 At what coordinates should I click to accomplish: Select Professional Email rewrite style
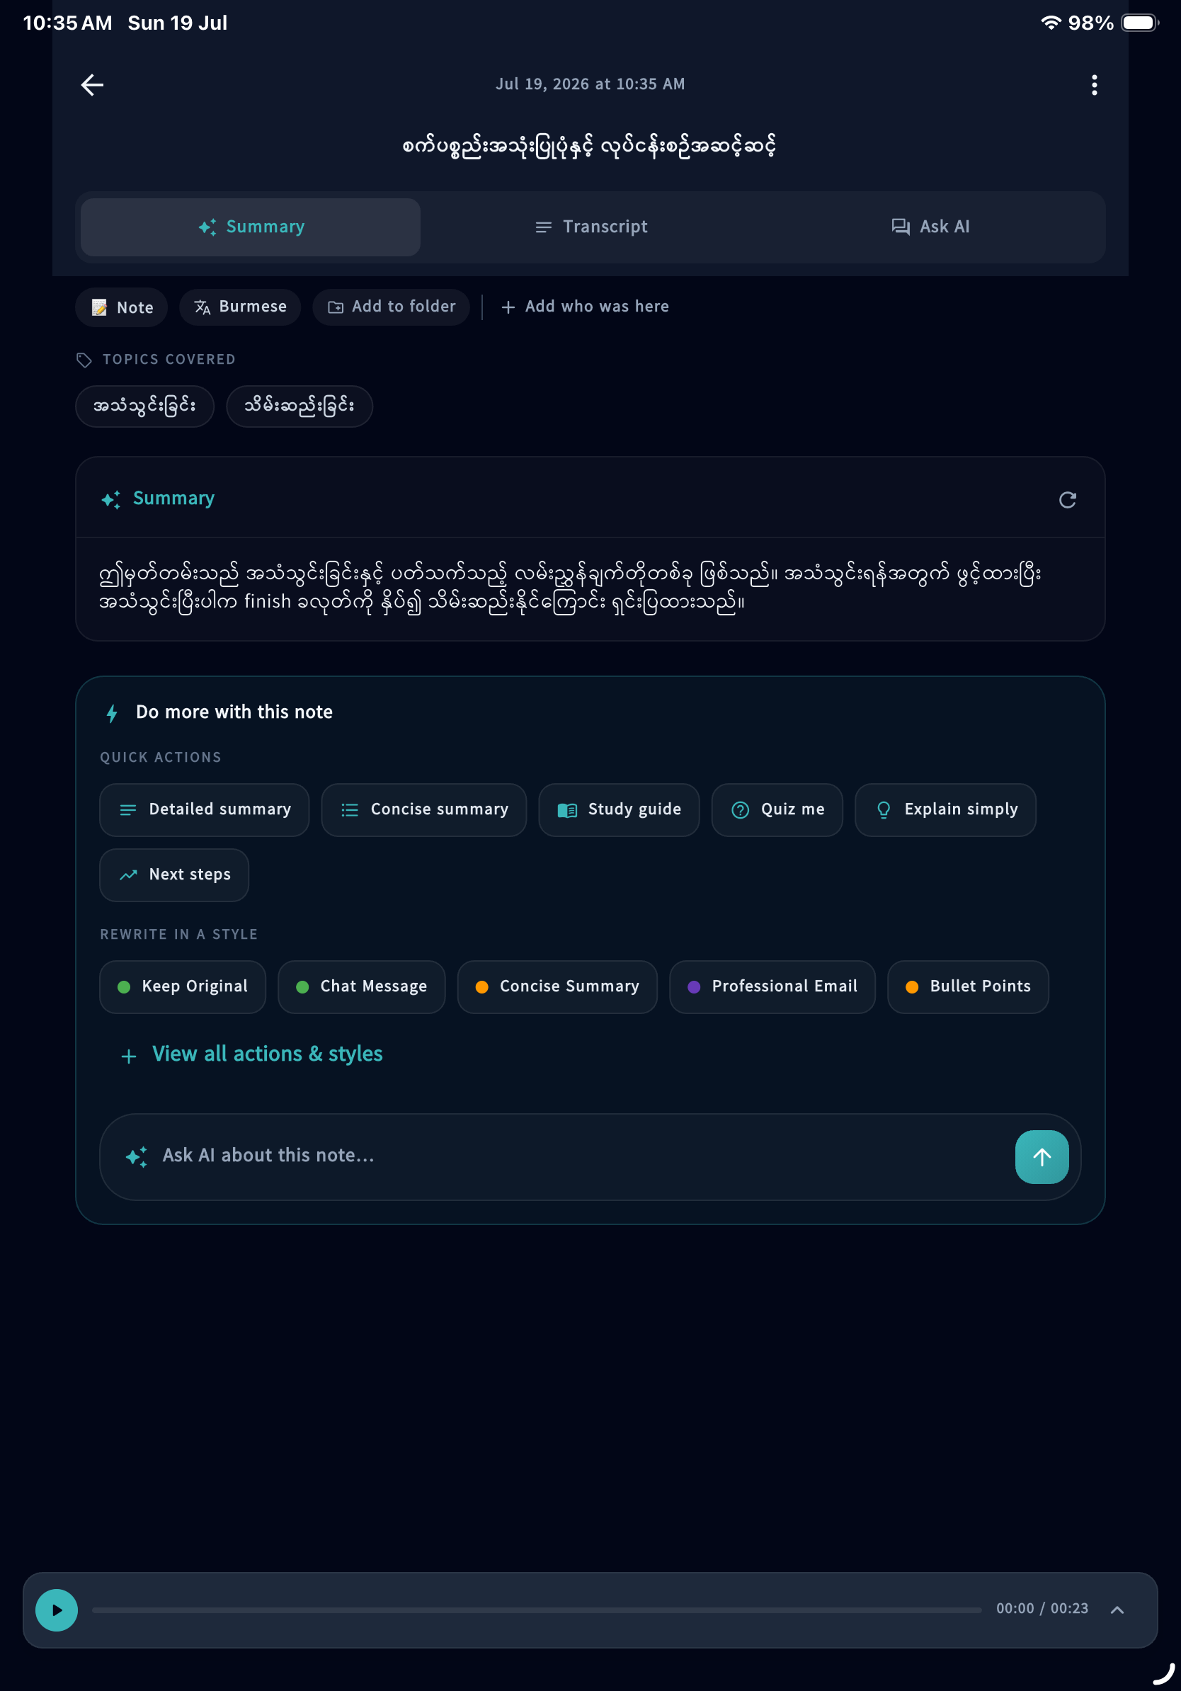click(x=772, y=986)
